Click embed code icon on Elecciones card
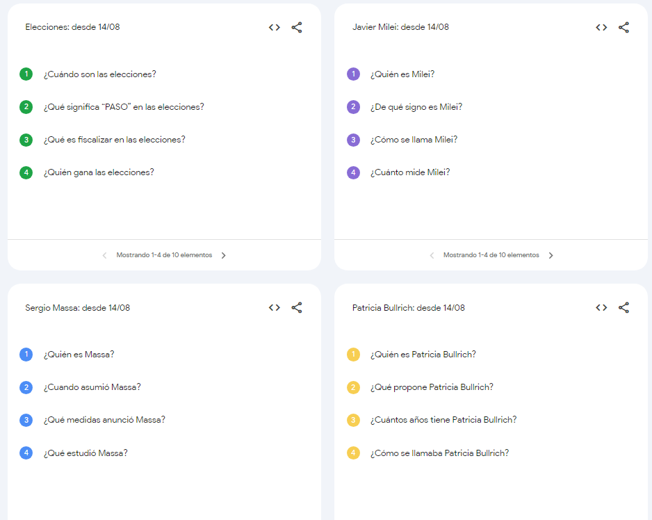652x520 pixels. tap(275, 28)
